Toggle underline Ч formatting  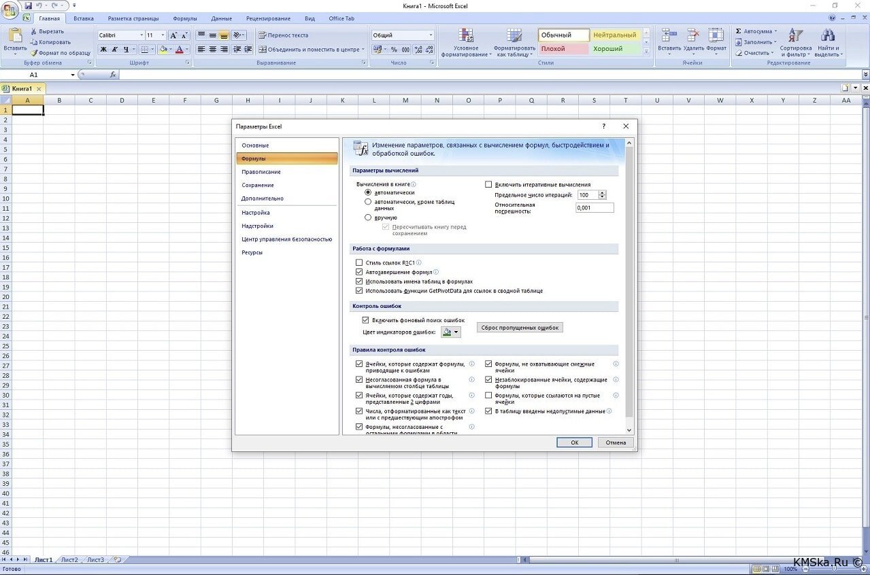point(126,50)
